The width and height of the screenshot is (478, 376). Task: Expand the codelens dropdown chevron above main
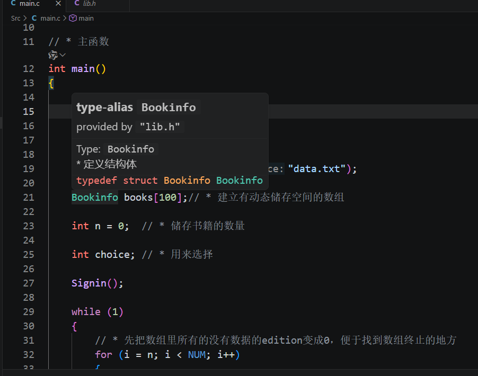(63, 55)
